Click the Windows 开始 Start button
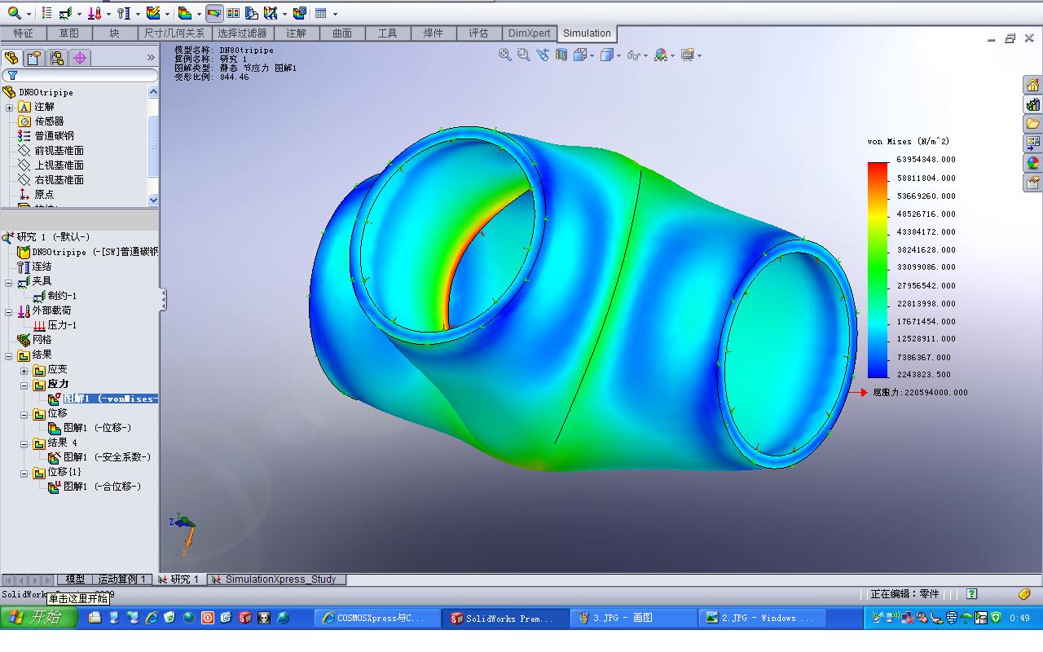Screen dimensions: 1043x652 coord(40,618)
